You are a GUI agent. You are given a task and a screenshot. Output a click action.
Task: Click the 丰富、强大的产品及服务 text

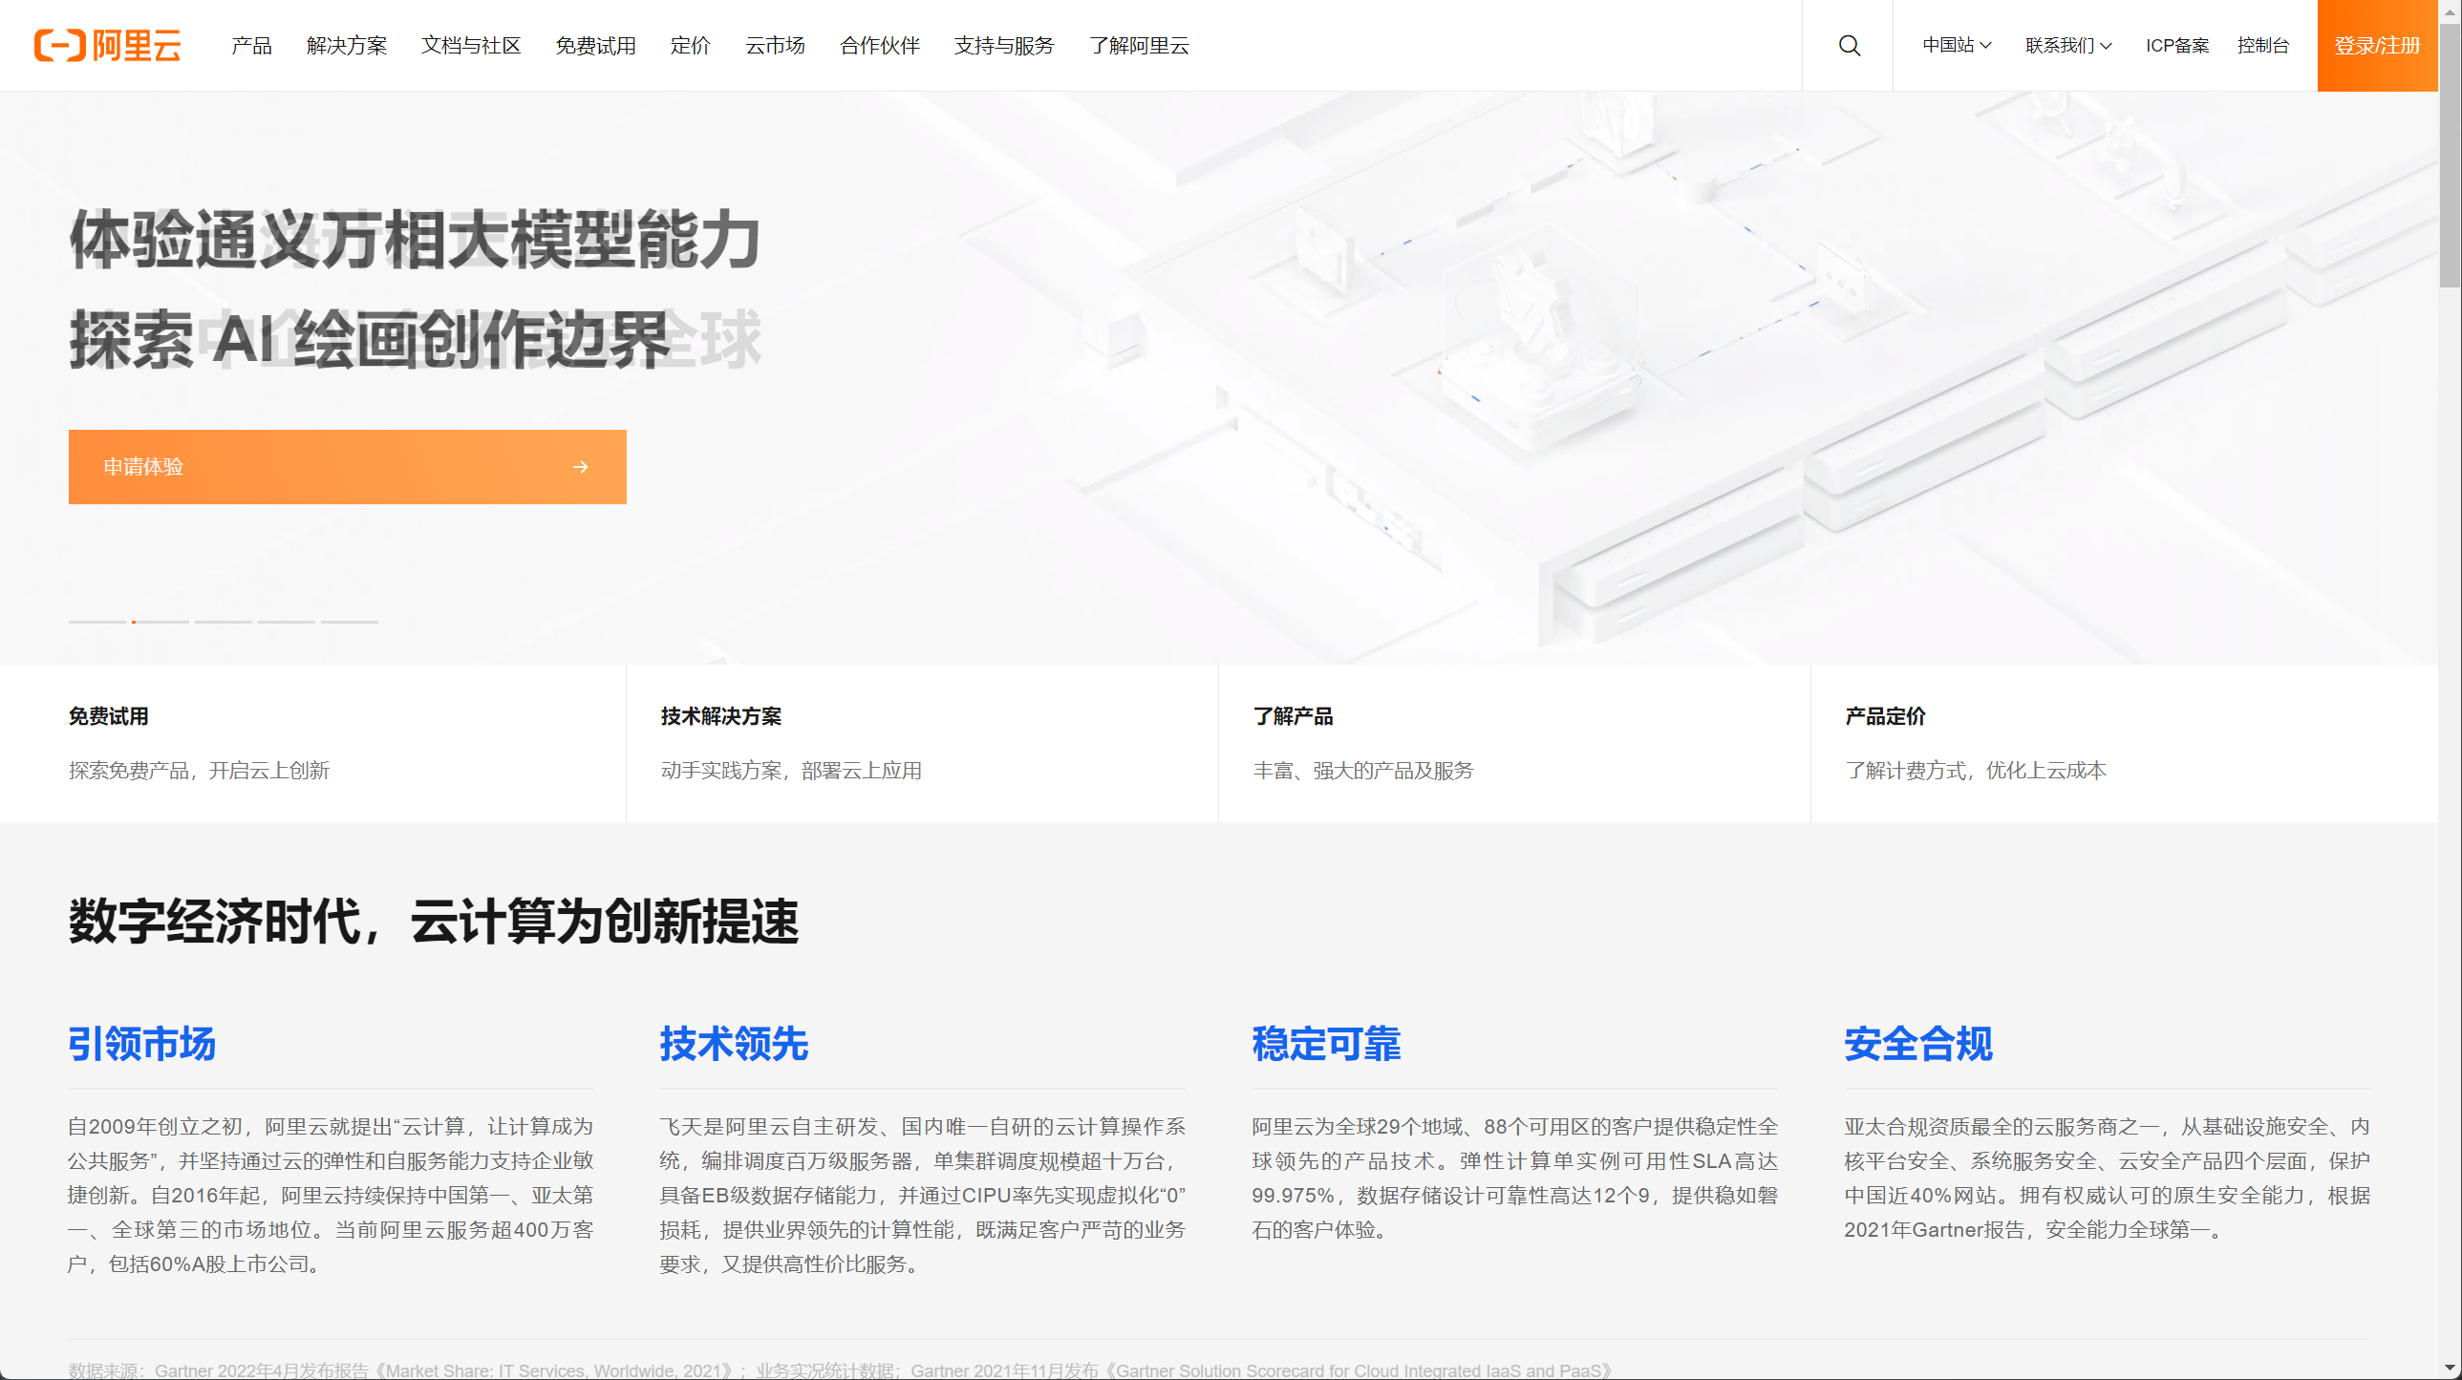(x=1364, y=771)
